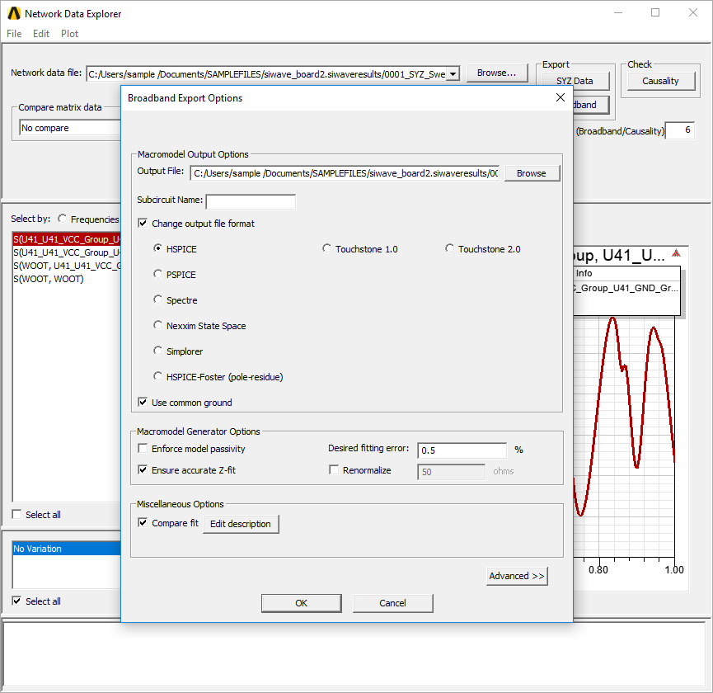Screen dimensions: 713x693
Task: Uncheck Use common ground
Action: (x=142, y=402)
